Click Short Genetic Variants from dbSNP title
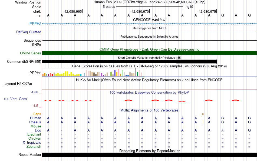Image resolution: width=257 pixels, height=161 pixels. (149, 58)
